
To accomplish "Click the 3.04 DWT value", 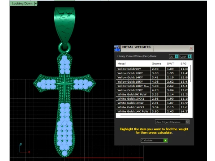I will tap(170, 90).
